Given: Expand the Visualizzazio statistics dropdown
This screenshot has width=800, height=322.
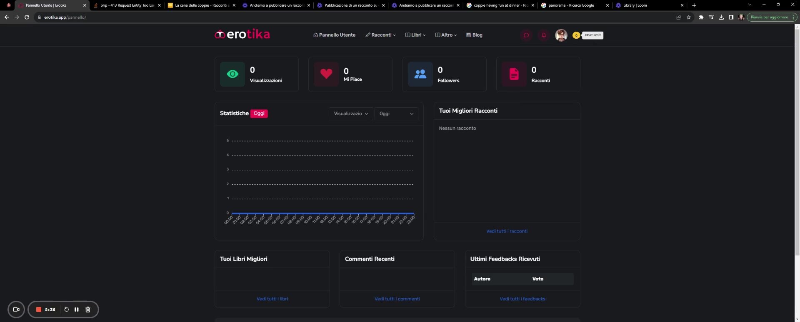Looking at the screenshot, I should coord(350,114).
